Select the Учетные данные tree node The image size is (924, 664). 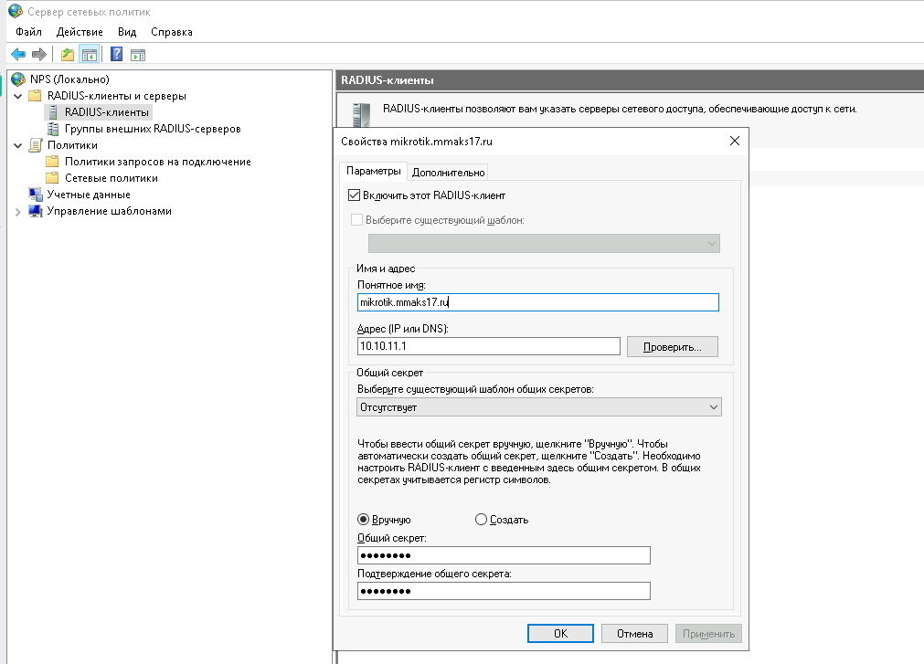[x=88, y=195]
